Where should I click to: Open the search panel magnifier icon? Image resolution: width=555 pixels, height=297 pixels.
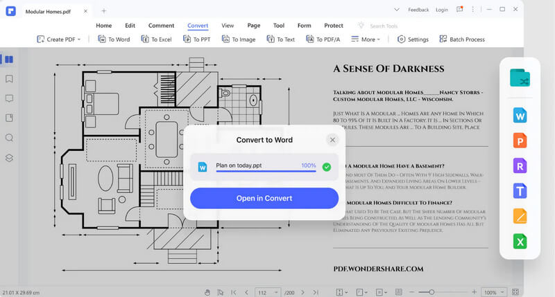9,138
